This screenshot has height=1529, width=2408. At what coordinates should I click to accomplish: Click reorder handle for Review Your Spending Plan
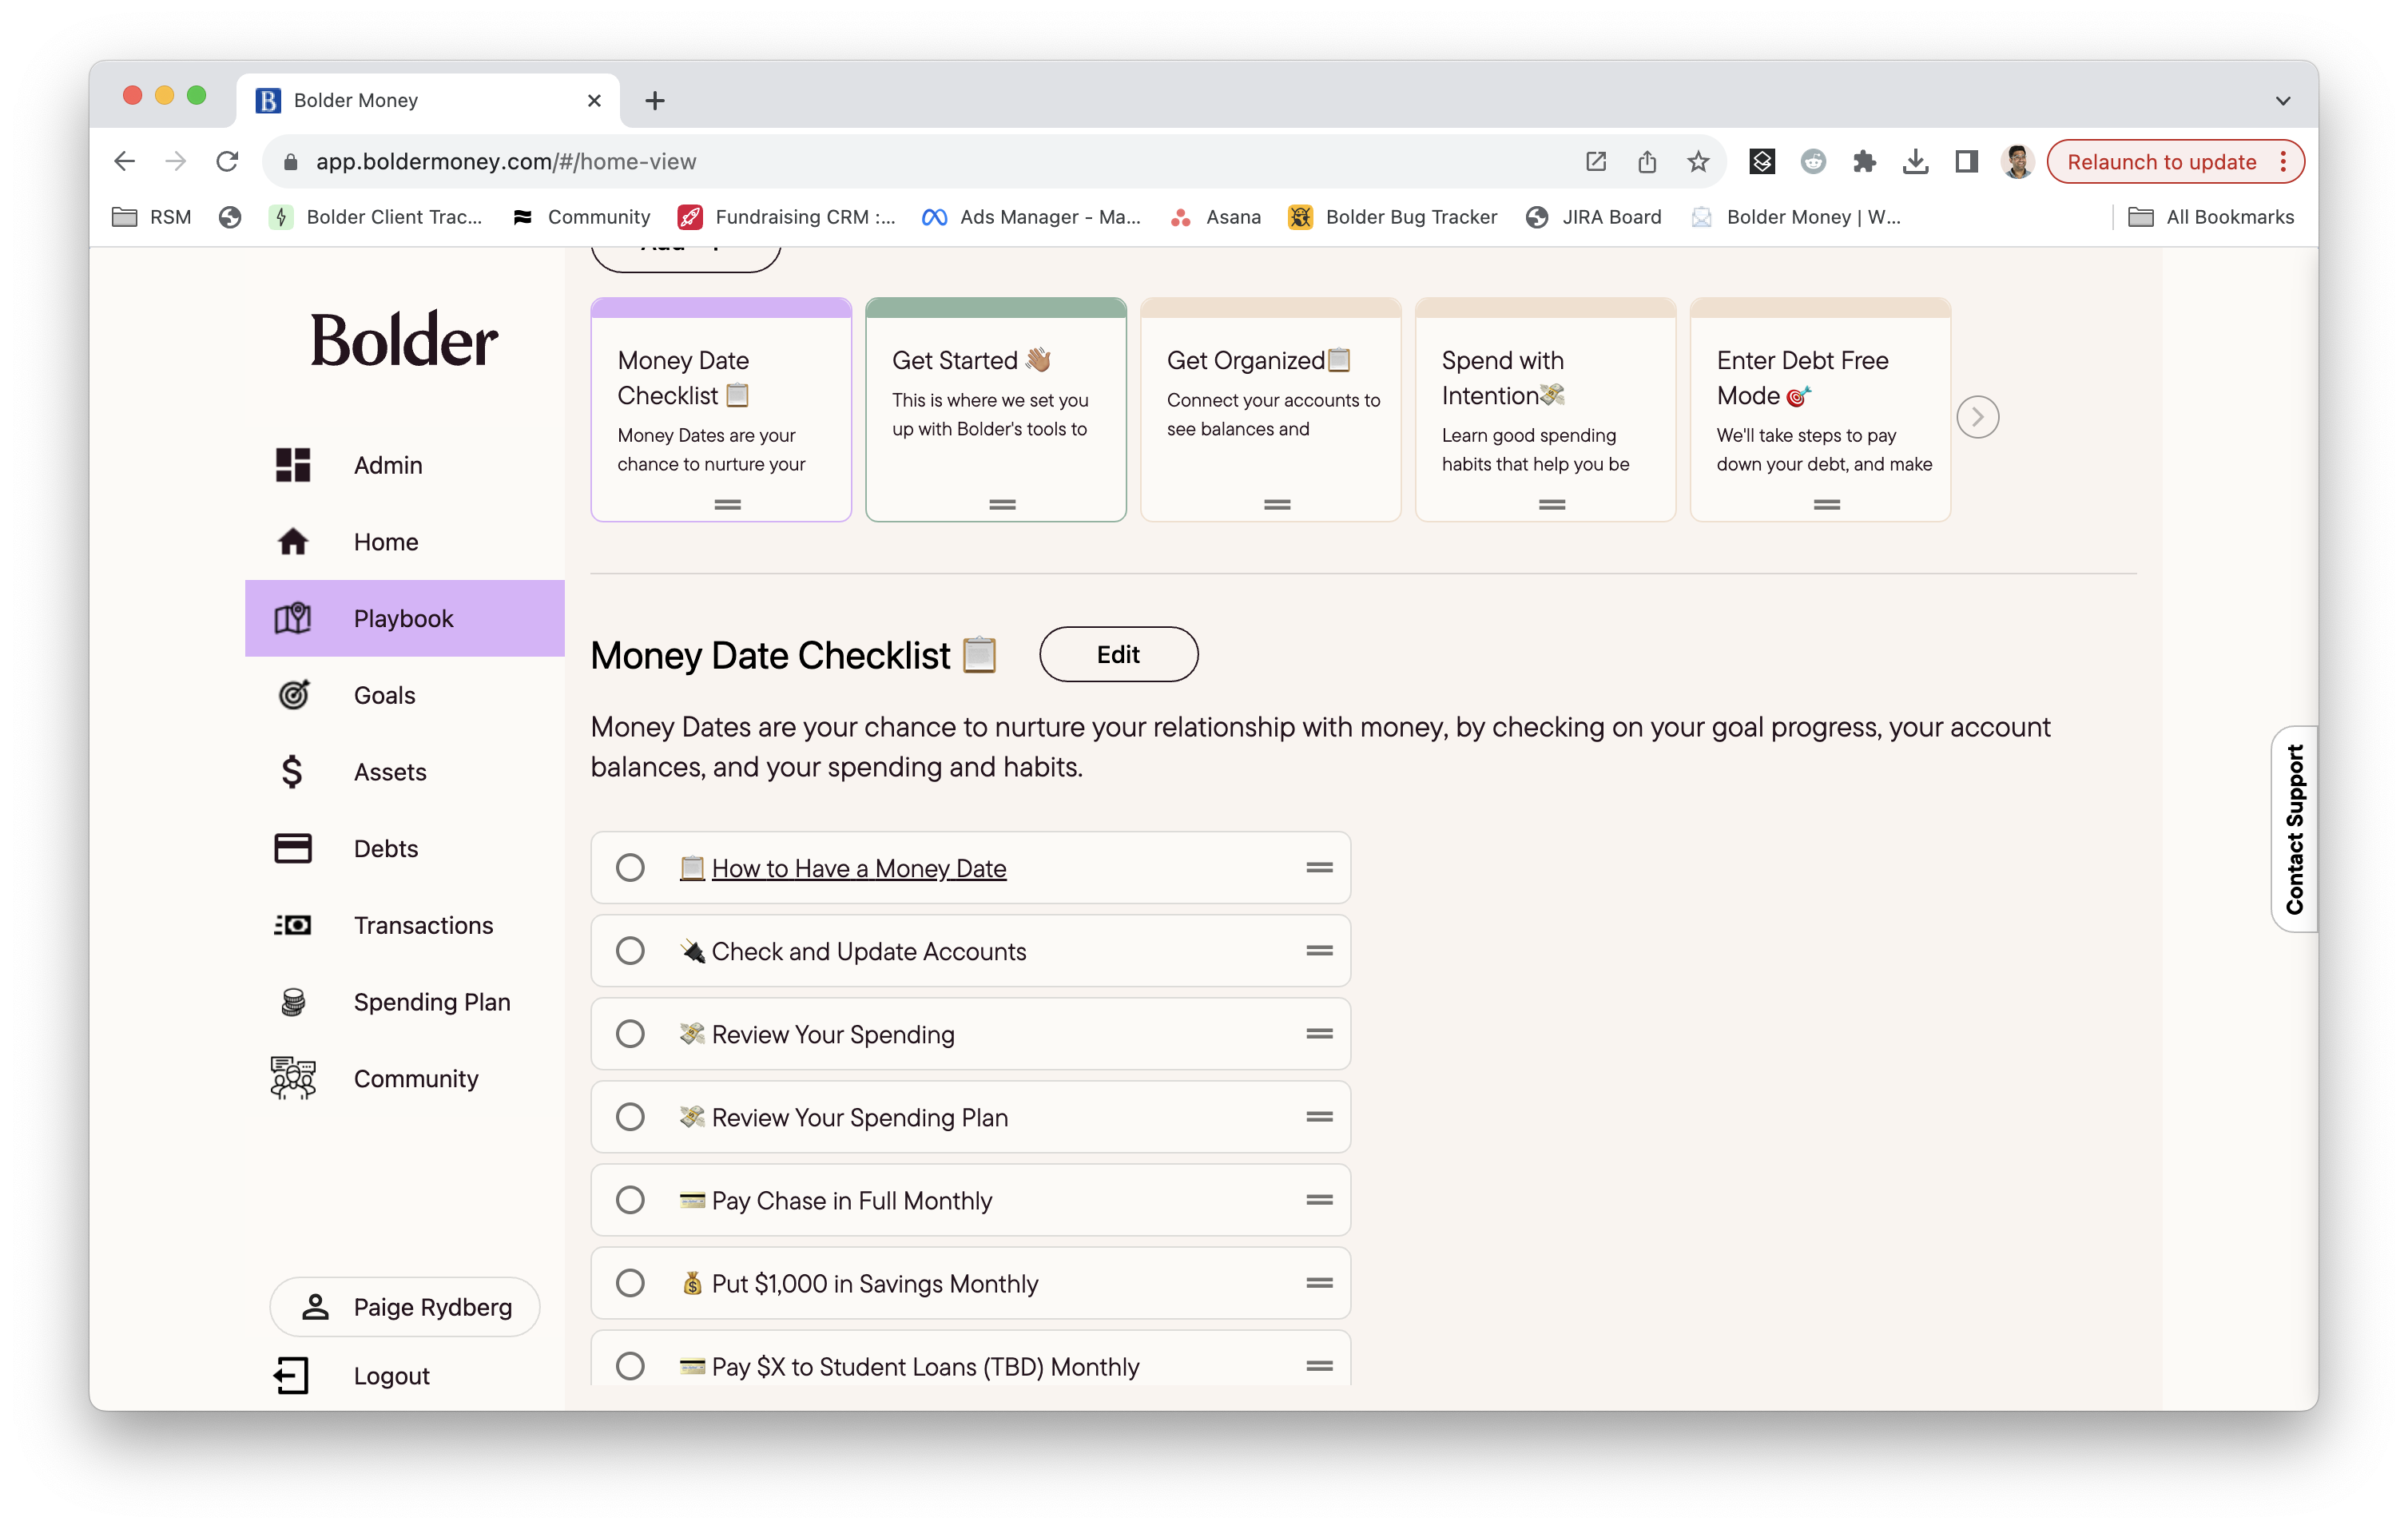click(x=1319, y=1117)
